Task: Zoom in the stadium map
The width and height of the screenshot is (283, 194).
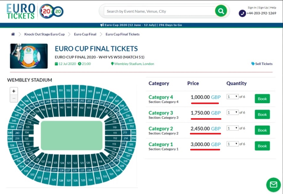Action: pos(14,91)
